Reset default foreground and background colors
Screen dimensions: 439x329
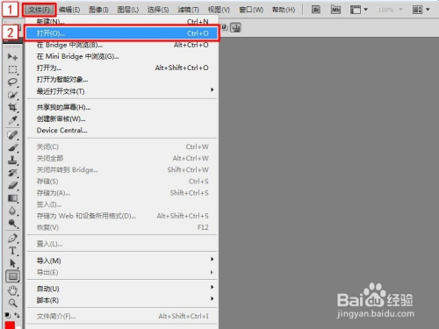coord(8,315)
